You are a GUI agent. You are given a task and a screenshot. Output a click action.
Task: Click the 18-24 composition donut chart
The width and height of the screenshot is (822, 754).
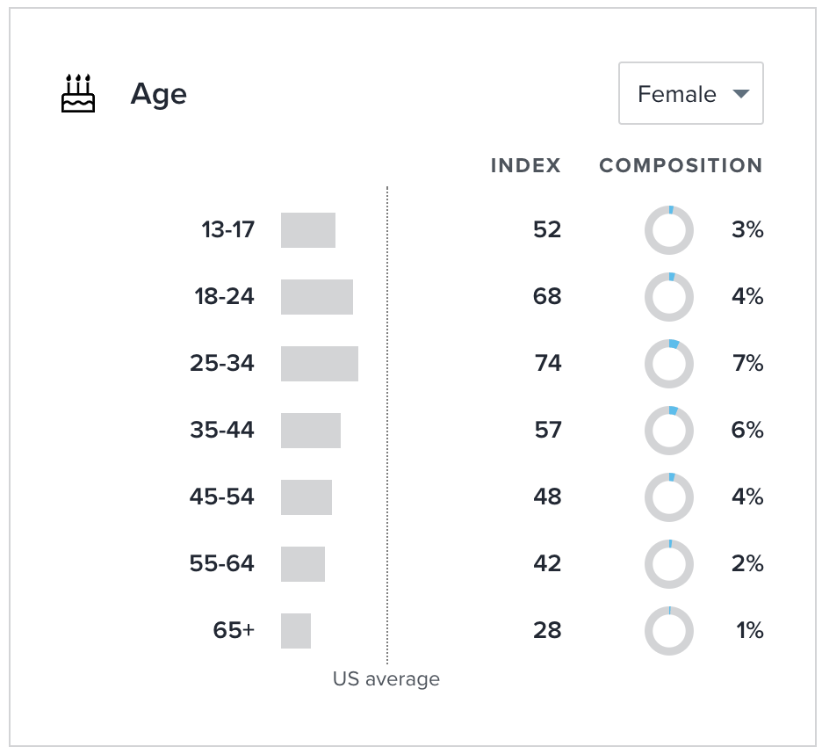click(x=669, y=297)
